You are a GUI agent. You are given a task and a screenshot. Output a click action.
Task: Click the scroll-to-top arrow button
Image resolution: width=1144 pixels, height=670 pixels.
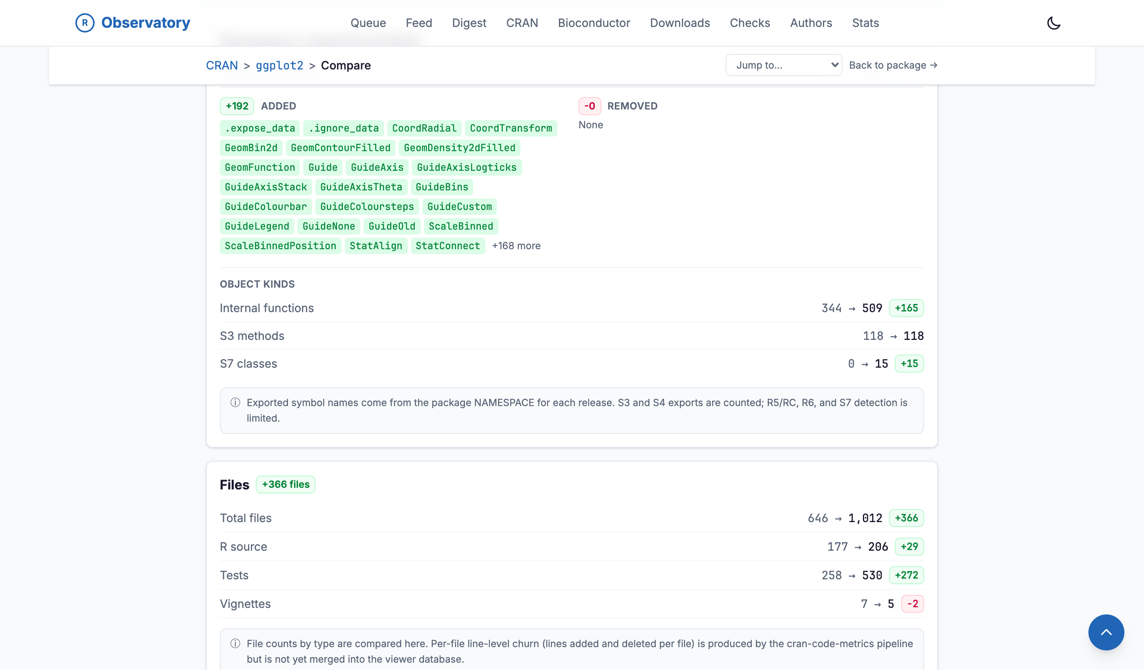pos(1106,632)
